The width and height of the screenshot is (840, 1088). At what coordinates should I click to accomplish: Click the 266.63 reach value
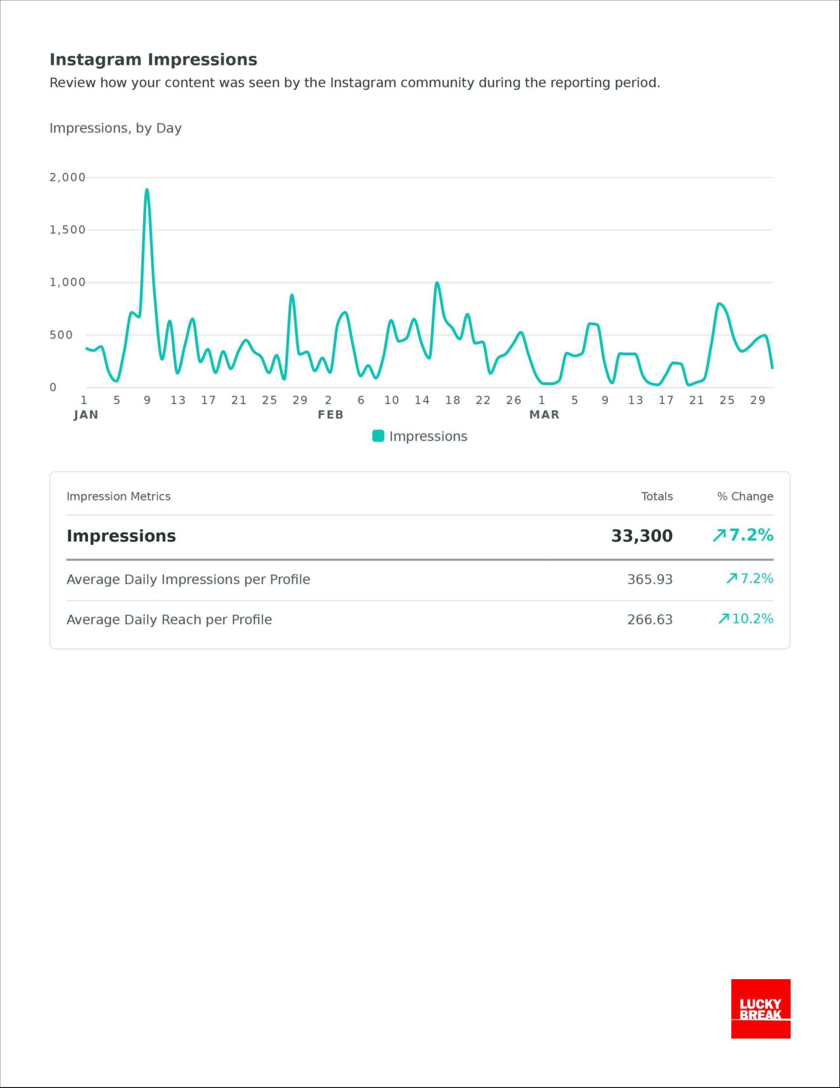tap(649, 620)
